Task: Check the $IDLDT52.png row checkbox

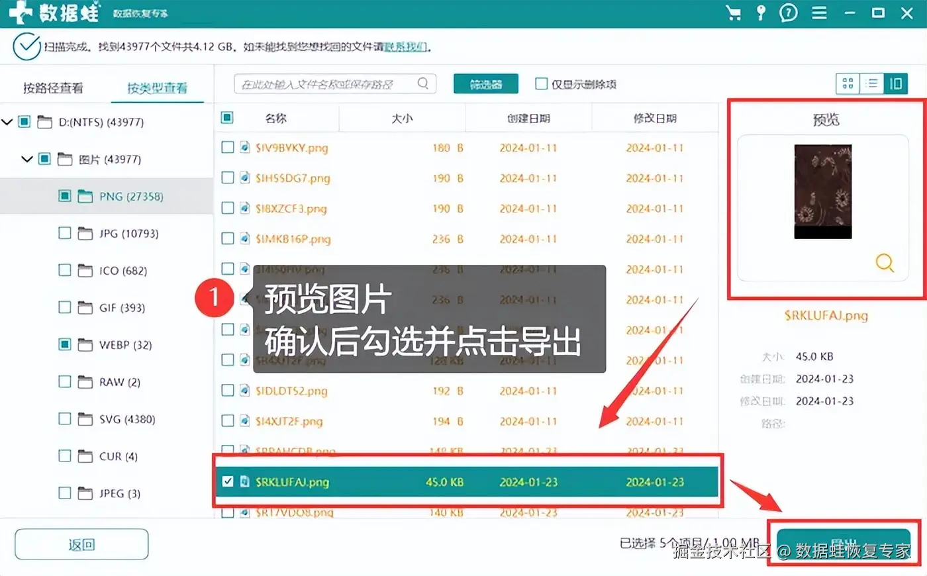Action: pyautogui.click(x=227, y=391)
